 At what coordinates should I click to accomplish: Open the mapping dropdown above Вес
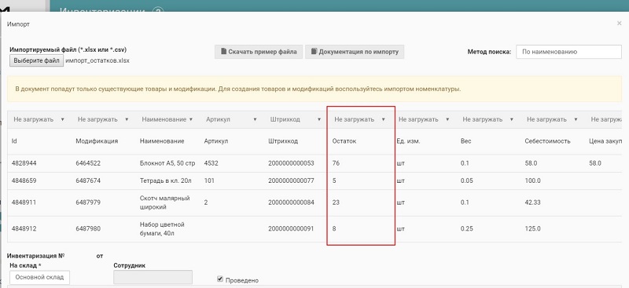488,119
